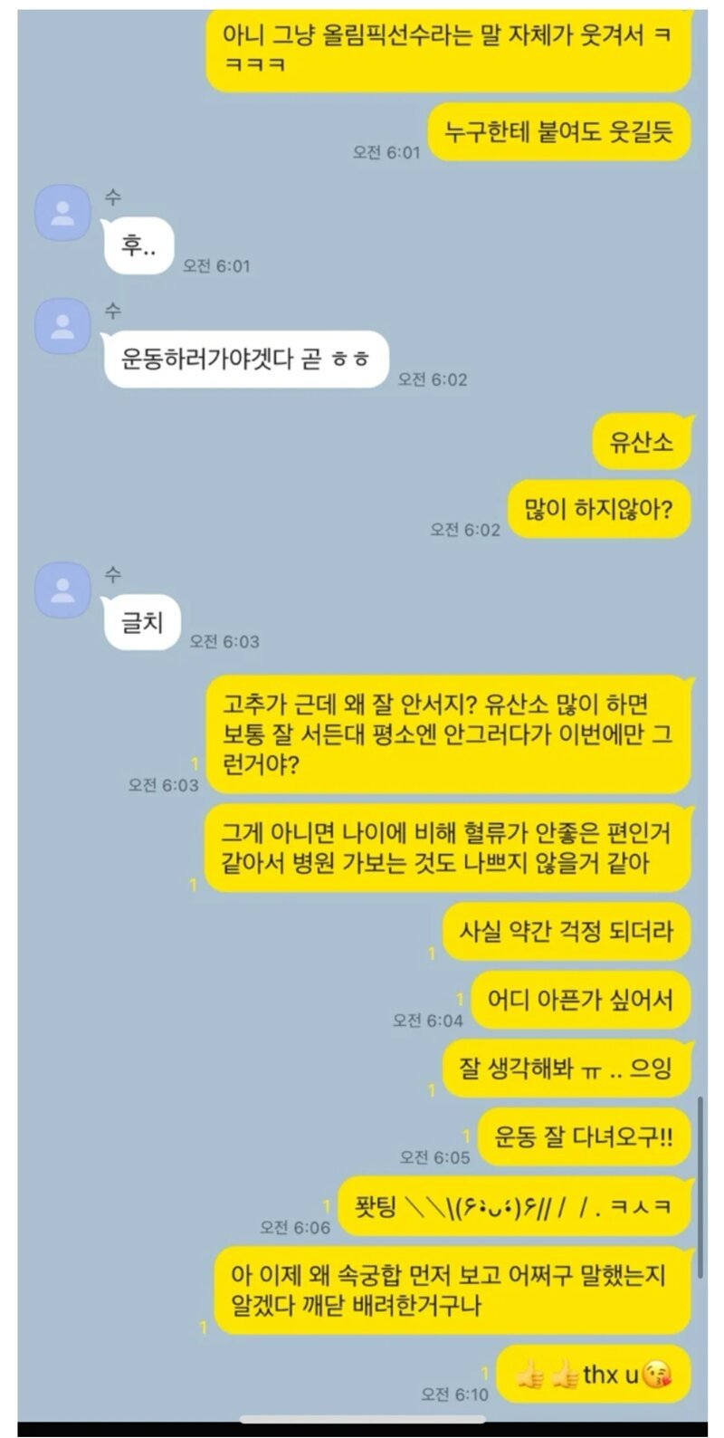The image size is (724, 1438).
Task: Click the chat scrollbar on right edge
Action: [700, 1186]
